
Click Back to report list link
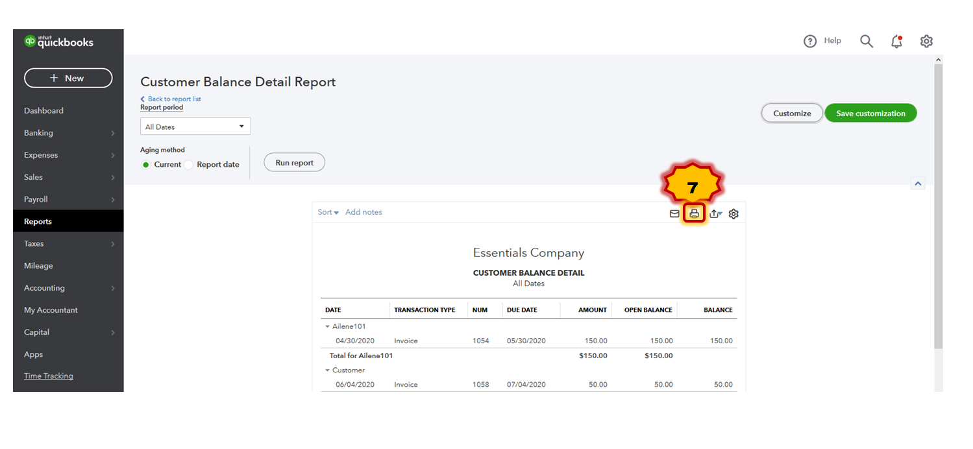174,99
